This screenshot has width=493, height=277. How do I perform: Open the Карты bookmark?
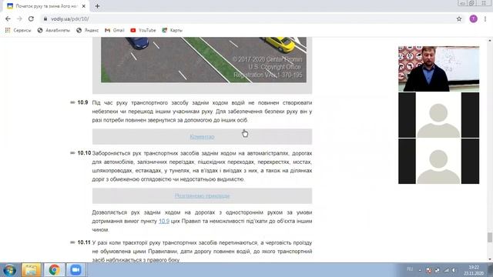(x=173, y=30)
